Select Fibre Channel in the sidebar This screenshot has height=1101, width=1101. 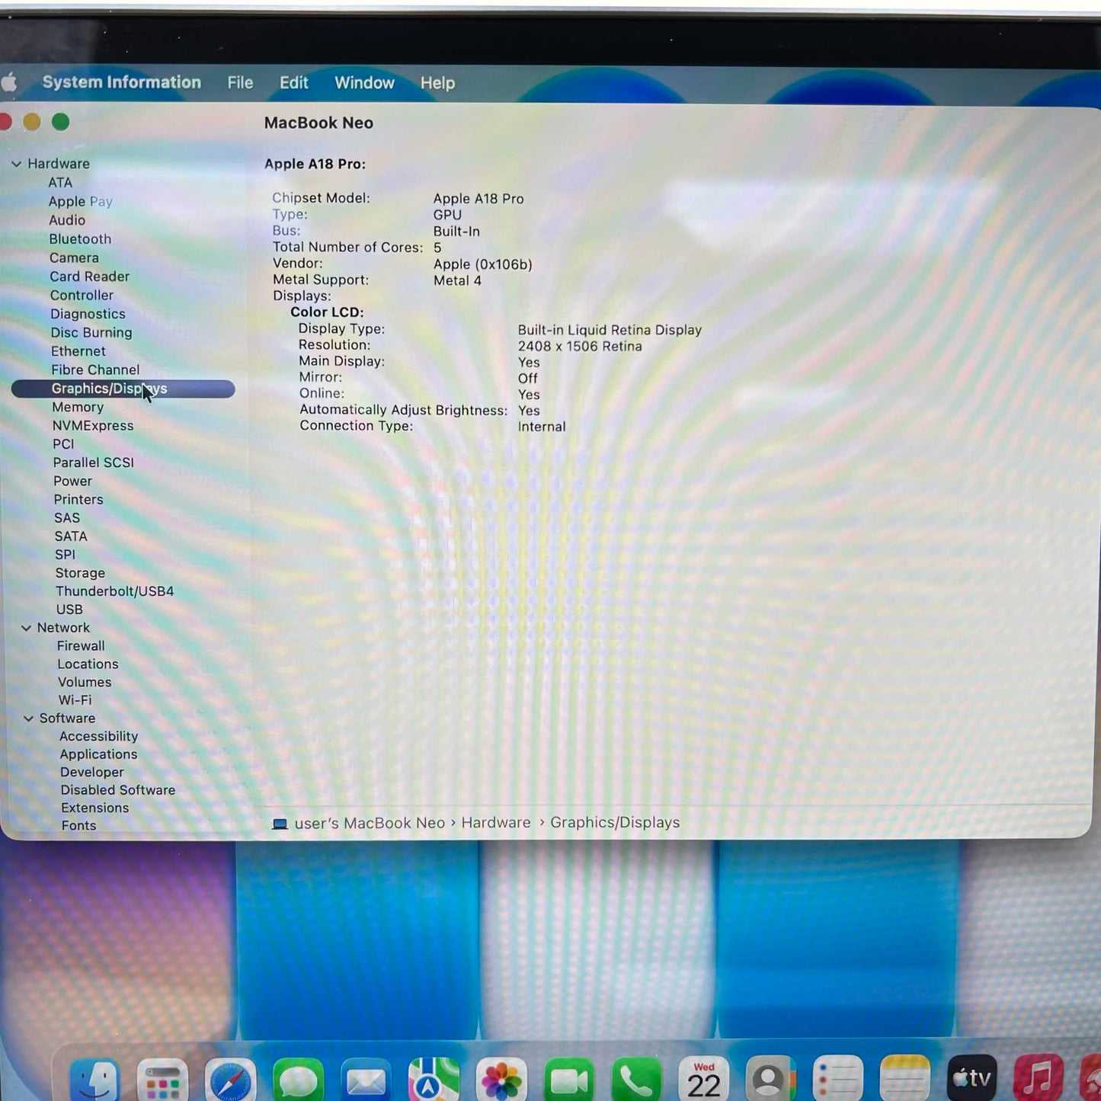(95, 370)
